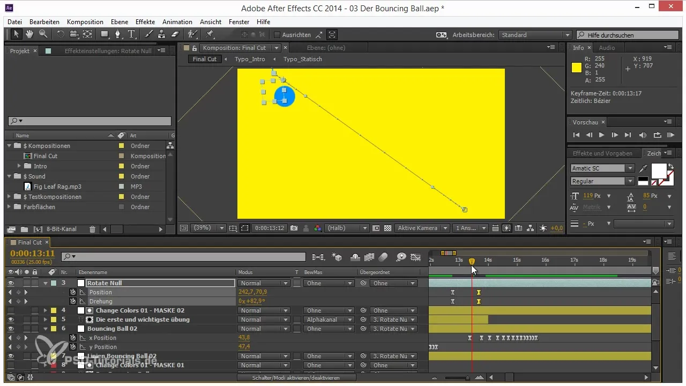This screenshot has width=686, height=386.
Task: Open the composition flowchart icon
Action: click(531, 228)
